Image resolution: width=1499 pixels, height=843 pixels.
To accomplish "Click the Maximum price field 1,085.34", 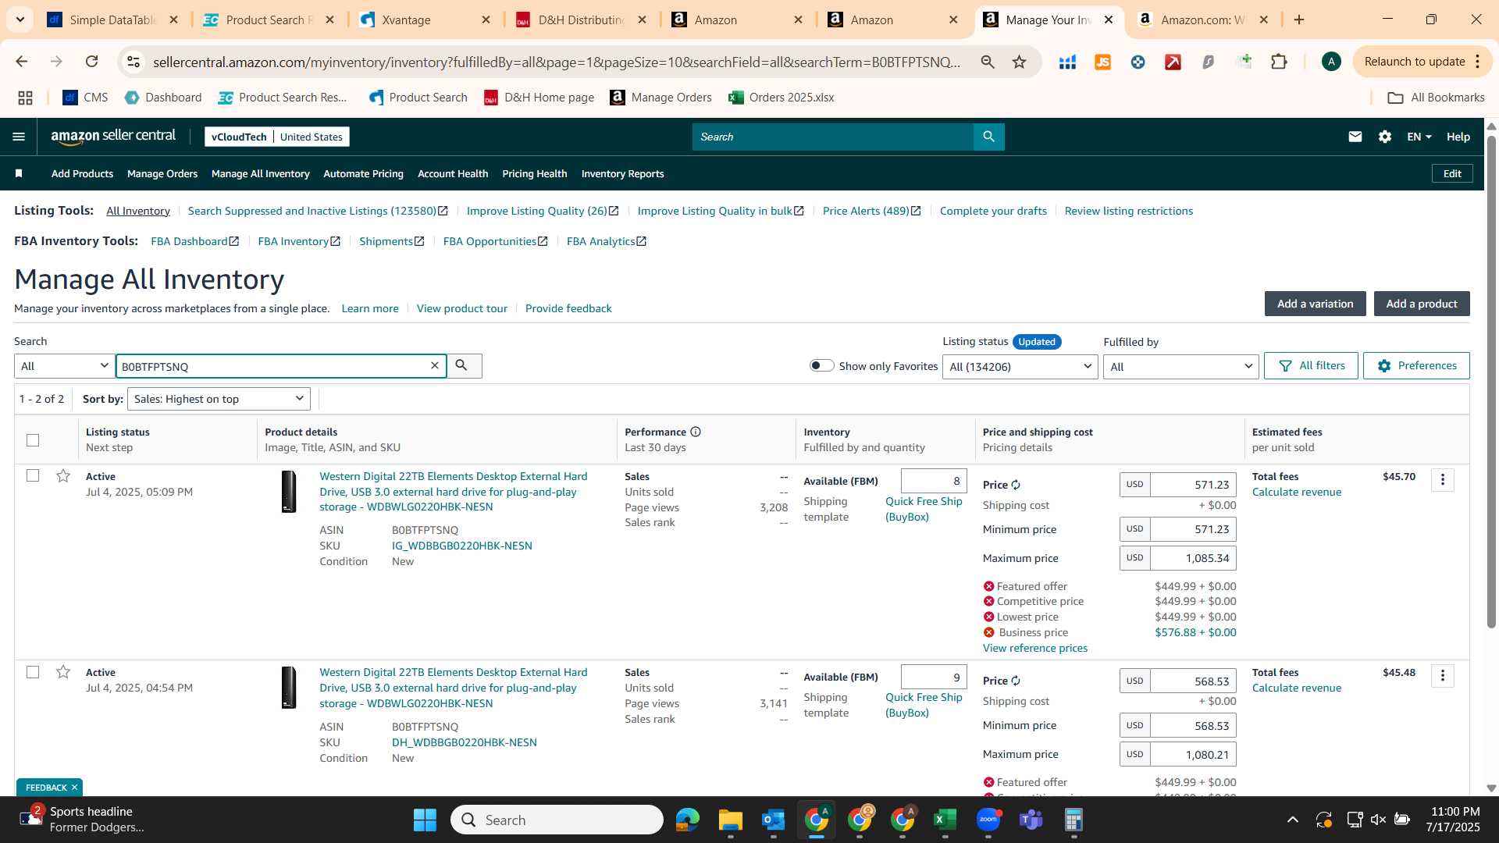I will coord(1193,558).
